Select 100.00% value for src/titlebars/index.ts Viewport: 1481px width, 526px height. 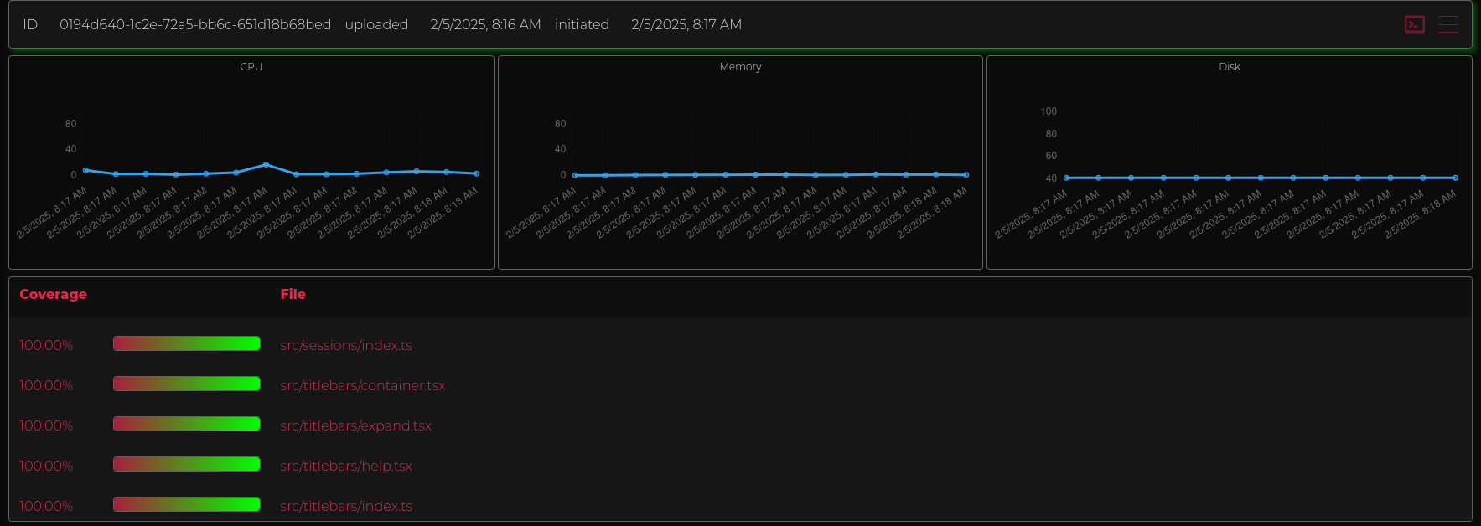tap(46, 506)
